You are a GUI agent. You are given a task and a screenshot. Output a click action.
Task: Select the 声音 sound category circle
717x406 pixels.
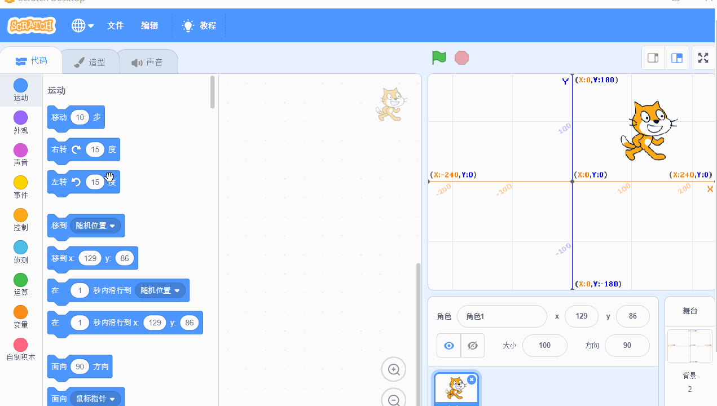click(21, 150)
